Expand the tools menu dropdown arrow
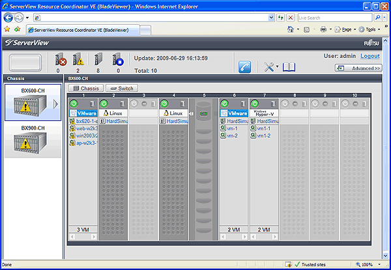Image resolution: width=391 pixels, height=270 pixels. pyautogui.click(x=277, y=66)
